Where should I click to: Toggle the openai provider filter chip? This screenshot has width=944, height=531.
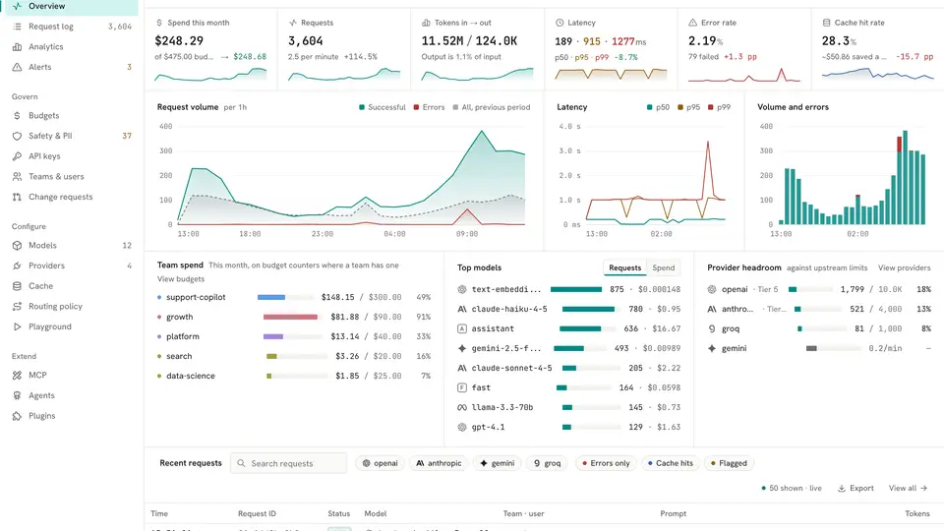point(380,463)
